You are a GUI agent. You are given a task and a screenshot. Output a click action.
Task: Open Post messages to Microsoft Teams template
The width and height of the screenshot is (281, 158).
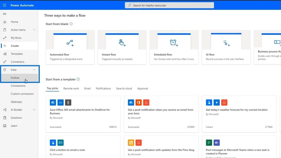point(239,147)
